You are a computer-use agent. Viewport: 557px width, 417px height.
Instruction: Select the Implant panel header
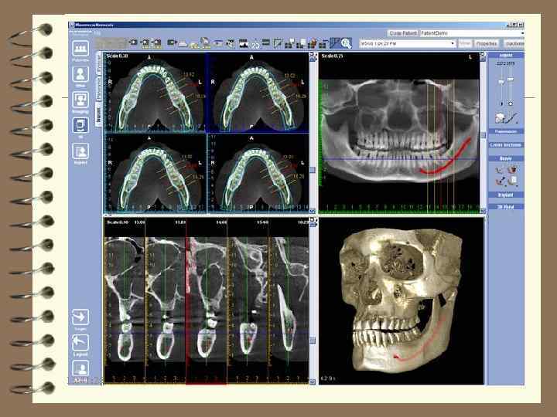tap(506, 195)
